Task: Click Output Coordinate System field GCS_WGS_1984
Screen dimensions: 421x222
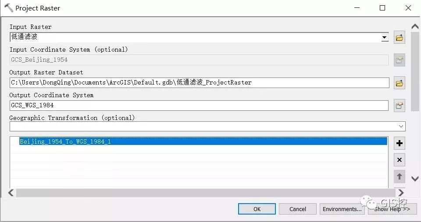Action: [x=199, y=106]
